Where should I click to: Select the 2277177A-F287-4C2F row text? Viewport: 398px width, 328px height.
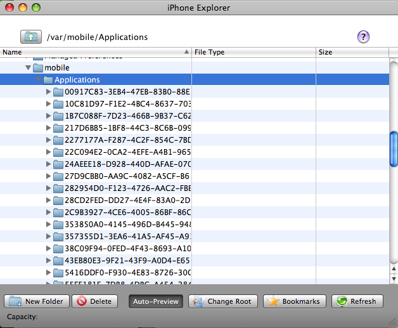click(127, 140)
